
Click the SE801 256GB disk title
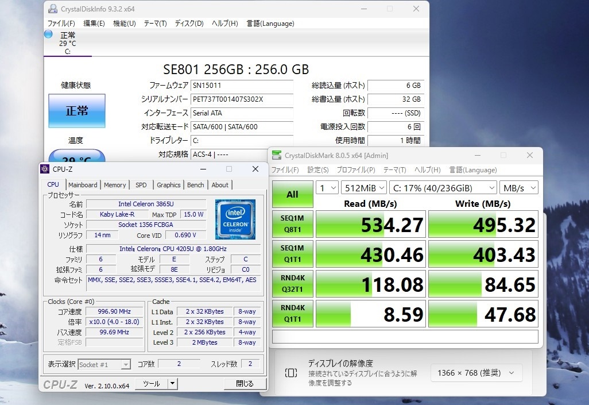236,69
